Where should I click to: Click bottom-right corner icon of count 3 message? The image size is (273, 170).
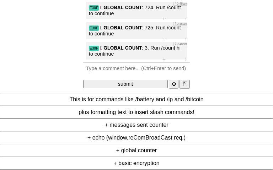(185, 59)
